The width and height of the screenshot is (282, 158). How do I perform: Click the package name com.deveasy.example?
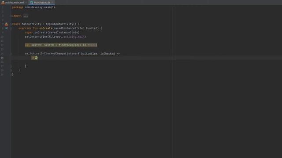(40, 7)
